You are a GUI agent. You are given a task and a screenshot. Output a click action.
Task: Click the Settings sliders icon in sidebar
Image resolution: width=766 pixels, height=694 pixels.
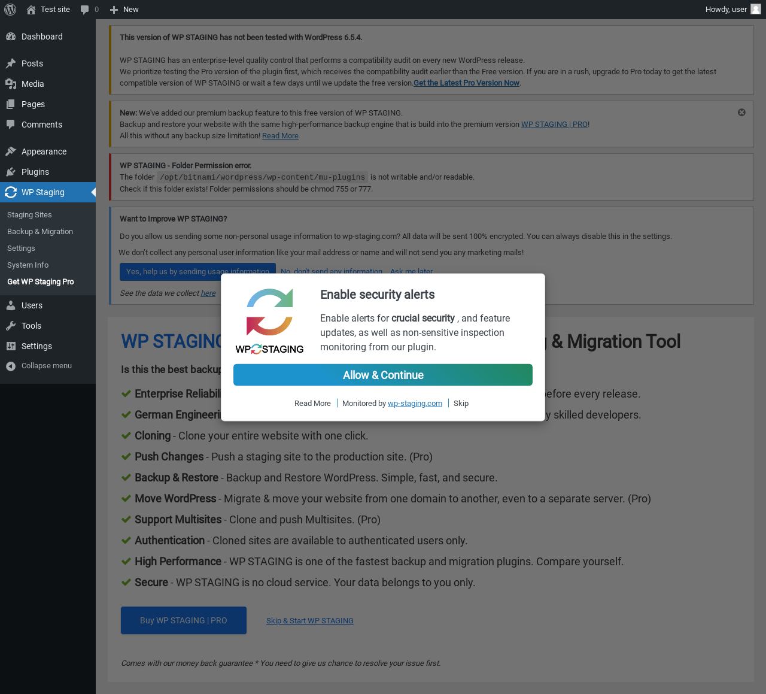pyautogui.click(x=11, y=346)
